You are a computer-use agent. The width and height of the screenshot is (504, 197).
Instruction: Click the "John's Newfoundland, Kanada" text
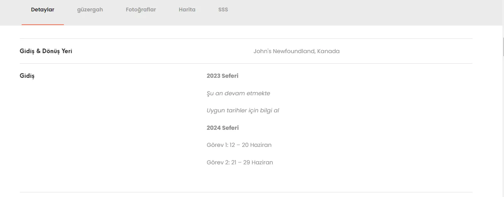296,51
